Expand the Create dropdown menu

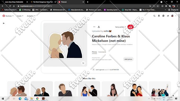20,16
